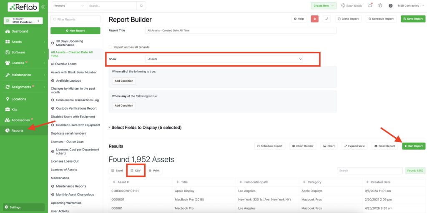Open All Overdue Loans report
Viewport: 427px width, 213px height.
64,64
